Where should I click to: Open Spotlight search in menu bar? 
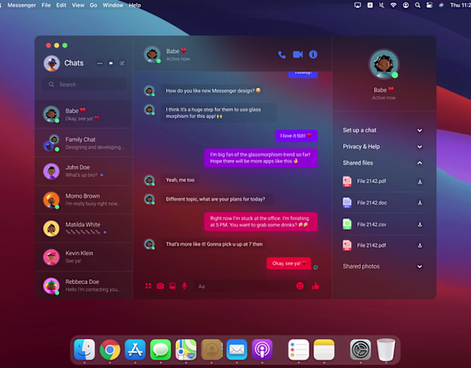tap(418, 5)
